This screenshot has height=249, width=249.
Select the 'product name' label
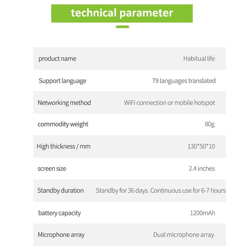tap(57, 59)
